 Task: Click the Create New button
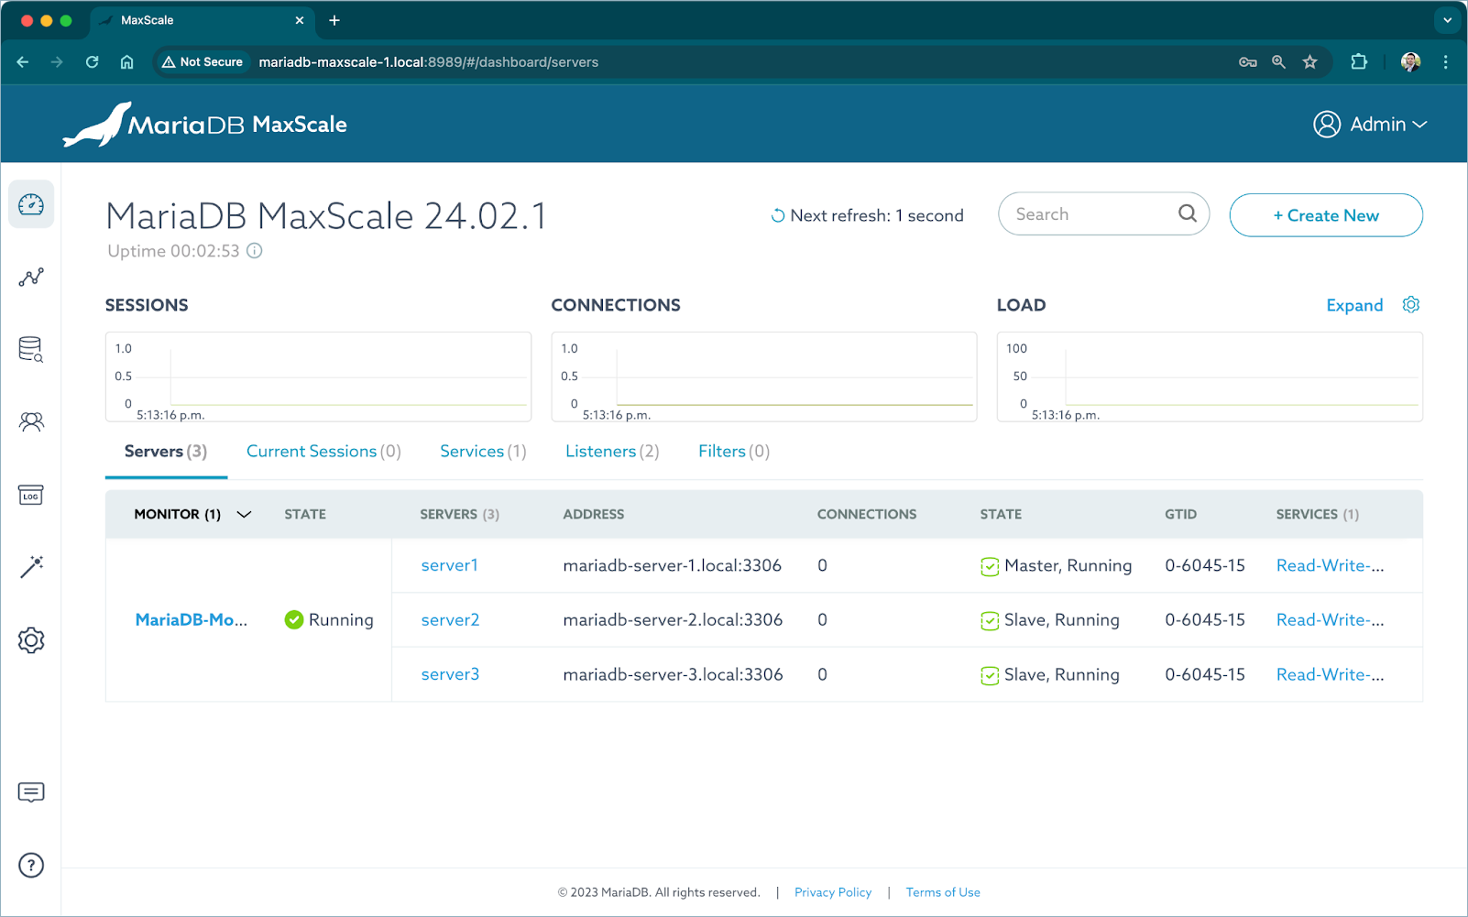pyautogui.click(x=1325, y=215)
